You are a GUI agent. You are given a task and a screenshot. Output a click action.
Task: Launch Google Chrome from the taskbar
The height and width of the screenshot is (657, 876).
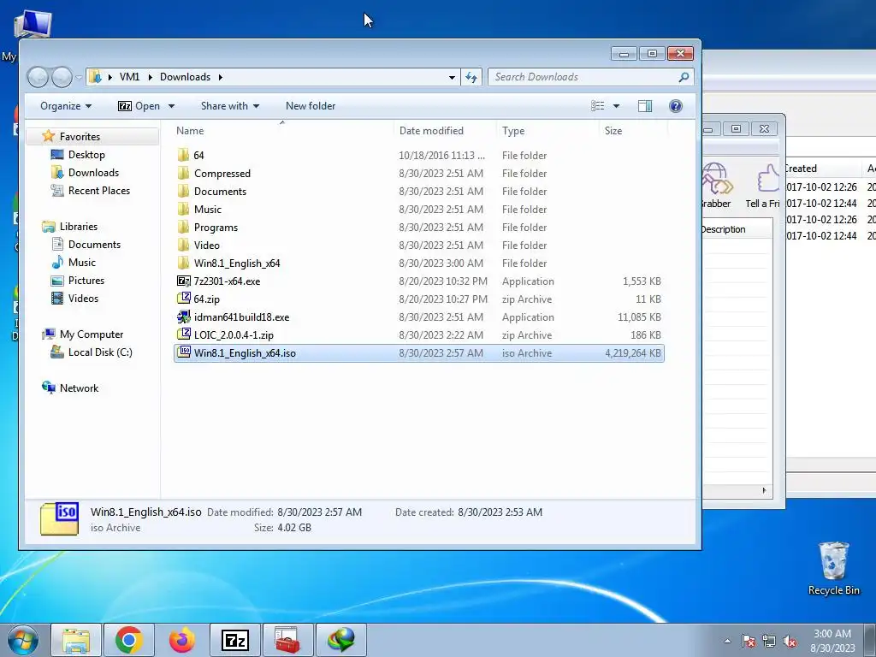pos(129,640)
